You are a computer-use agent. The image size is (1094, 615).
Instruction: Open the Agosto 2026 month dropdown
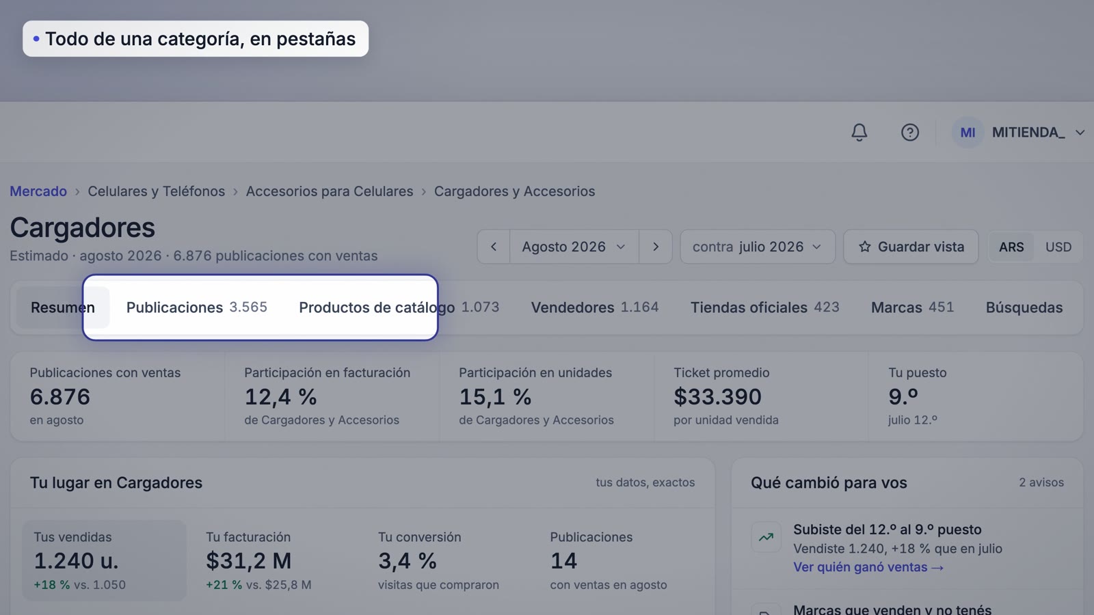pyautogui.click(x=574, y=247)
